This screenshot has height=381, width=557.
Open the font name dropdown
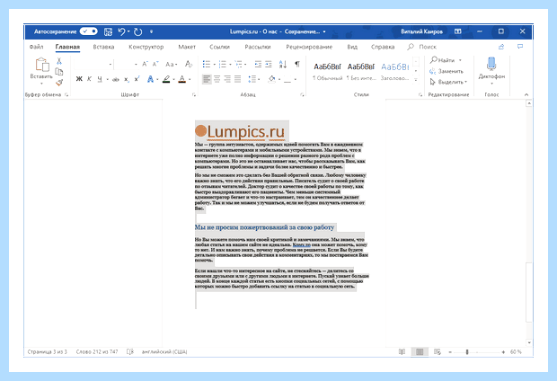click(x=111, y=65)
